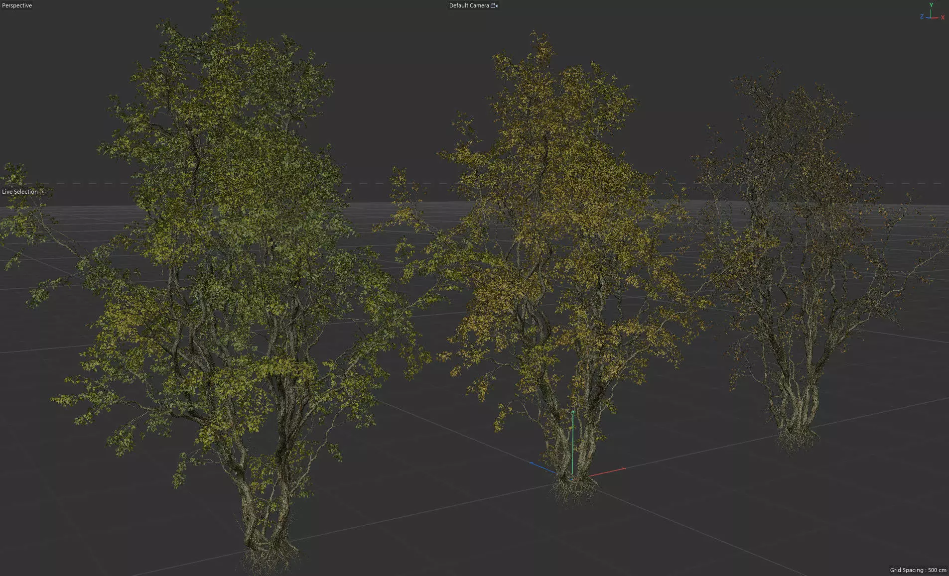
Task: Click the XYZ orientation gizmo
Action: pyautogui.click(x=932, y=12)
